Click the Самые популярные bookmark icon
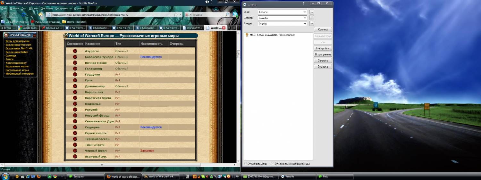Viewport: 481px width, 180px height. (x=3, y=22)
